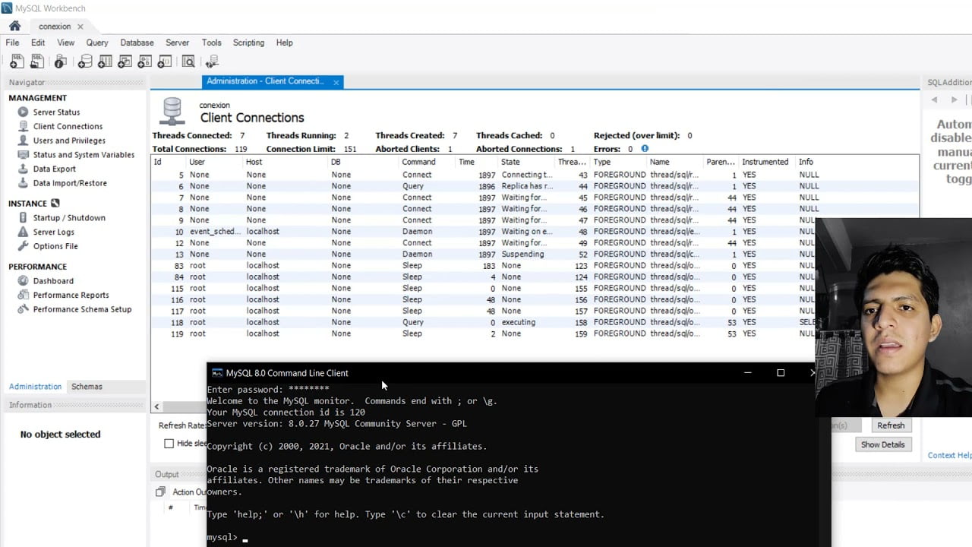Image resolution: width=972 pixels, height=547 pixels.
Task: Open the Server menu
Action: click(178, 43)
